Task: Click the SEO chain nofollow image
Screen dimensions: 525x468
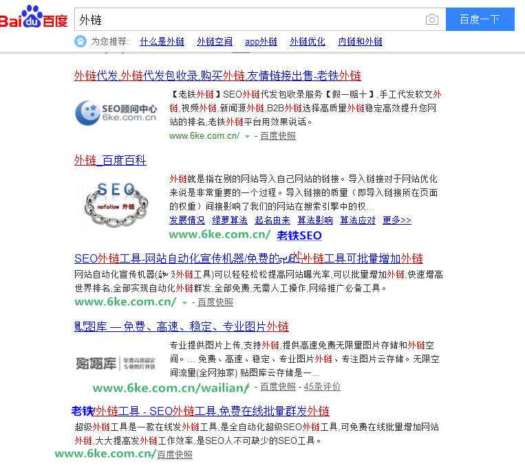Action: point(116,204)
